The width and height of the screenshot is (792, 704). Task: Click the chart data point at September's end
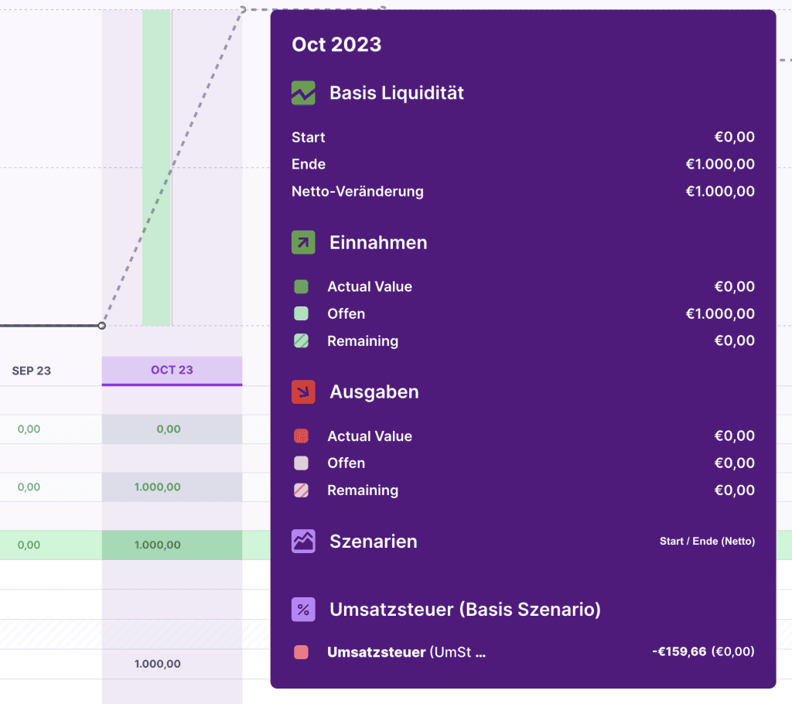(102, 326)
